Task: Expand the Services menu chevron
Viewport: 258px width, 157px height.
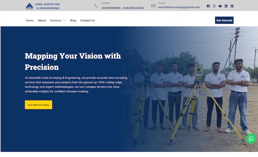Action: click(64, 20)
